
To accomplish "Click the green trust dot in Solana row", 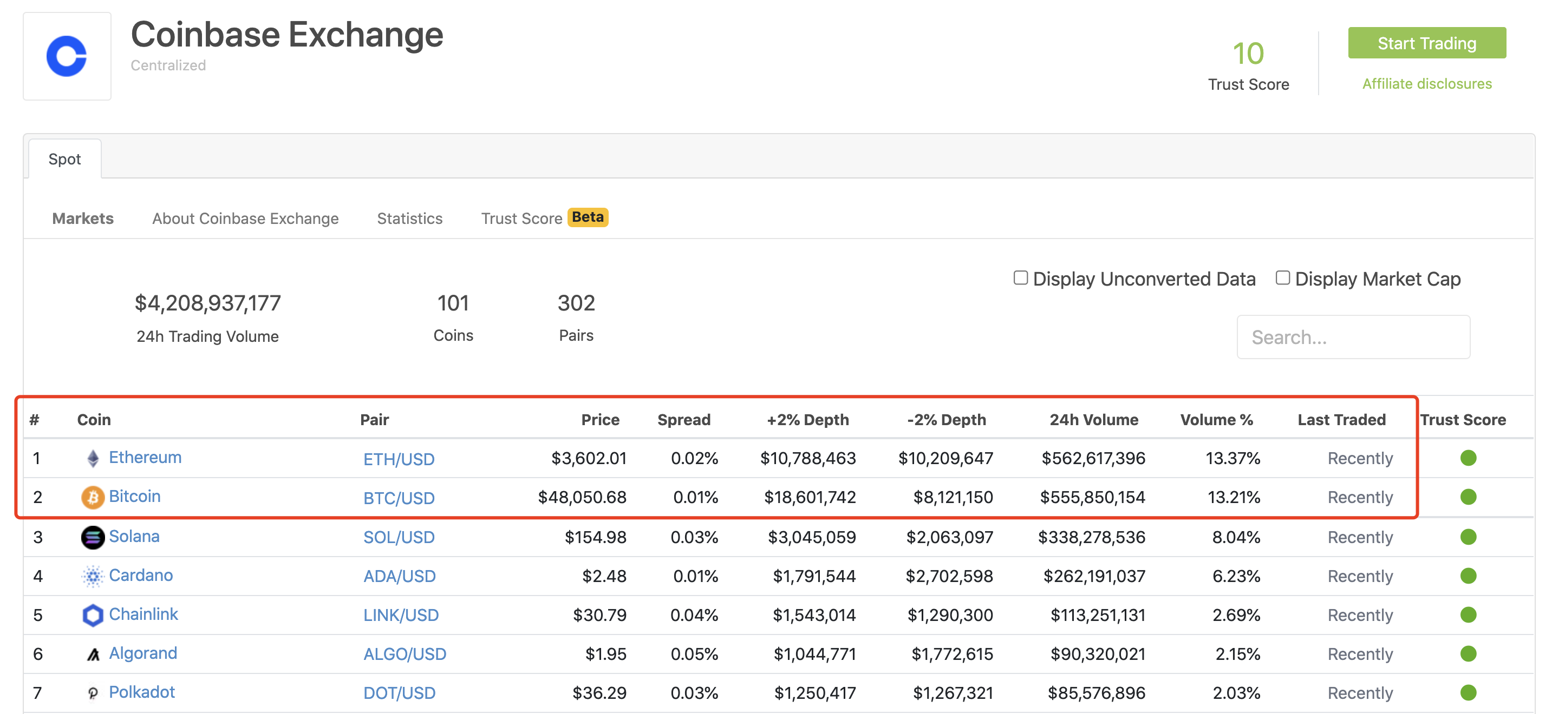I will coord(1468,537).
